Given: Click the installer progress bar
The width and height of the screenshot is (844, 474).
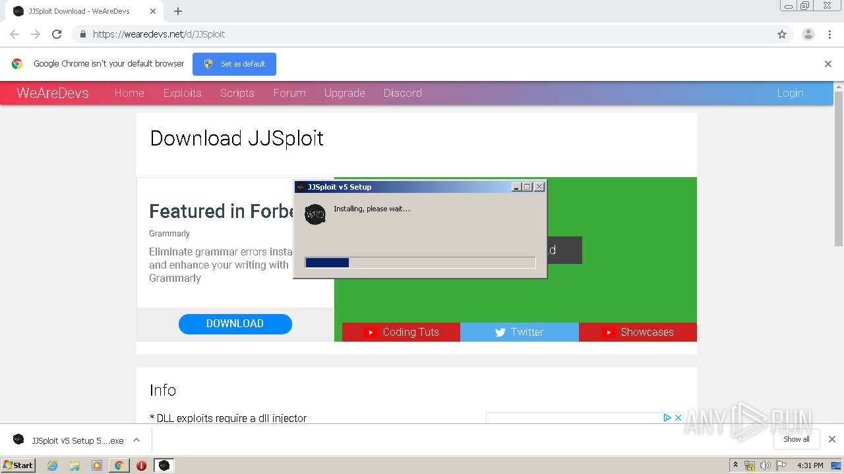Looking at the screenshot, I should click(x=421, y=263).
